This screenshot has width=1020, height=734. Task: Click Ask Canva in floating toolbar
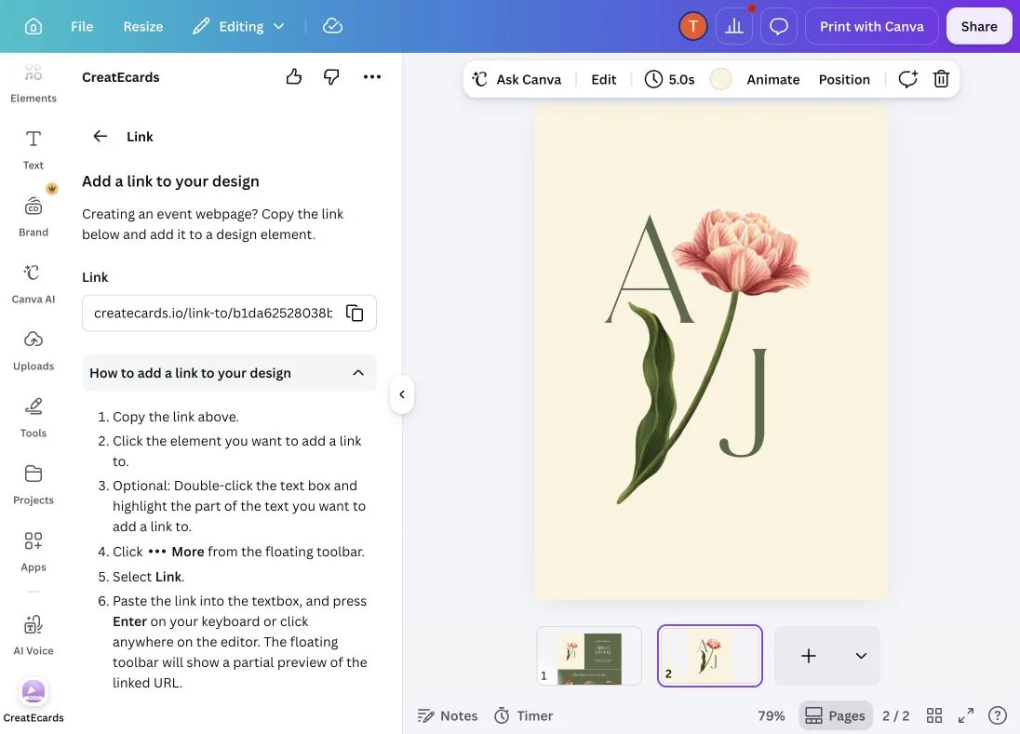517,79
